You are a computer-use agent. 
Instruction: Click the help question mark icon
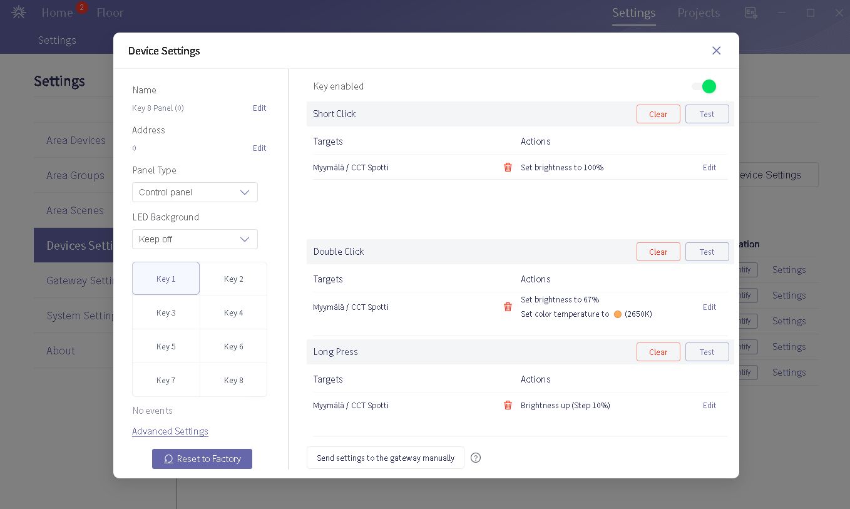point(476,458)
